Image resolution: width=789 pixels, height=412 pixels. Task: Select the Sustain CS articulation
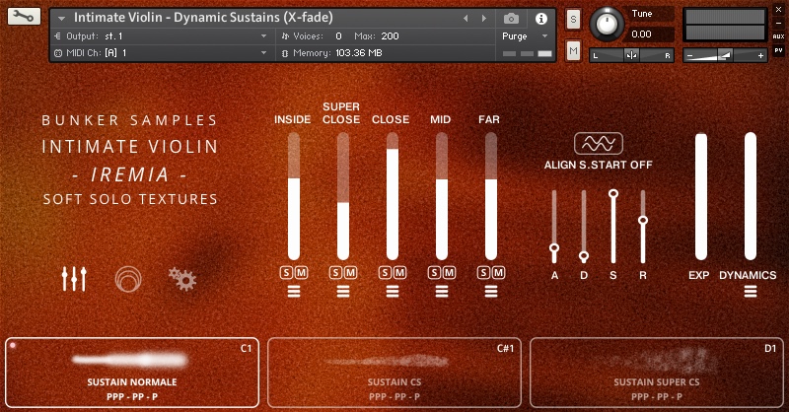coord(395,373)
